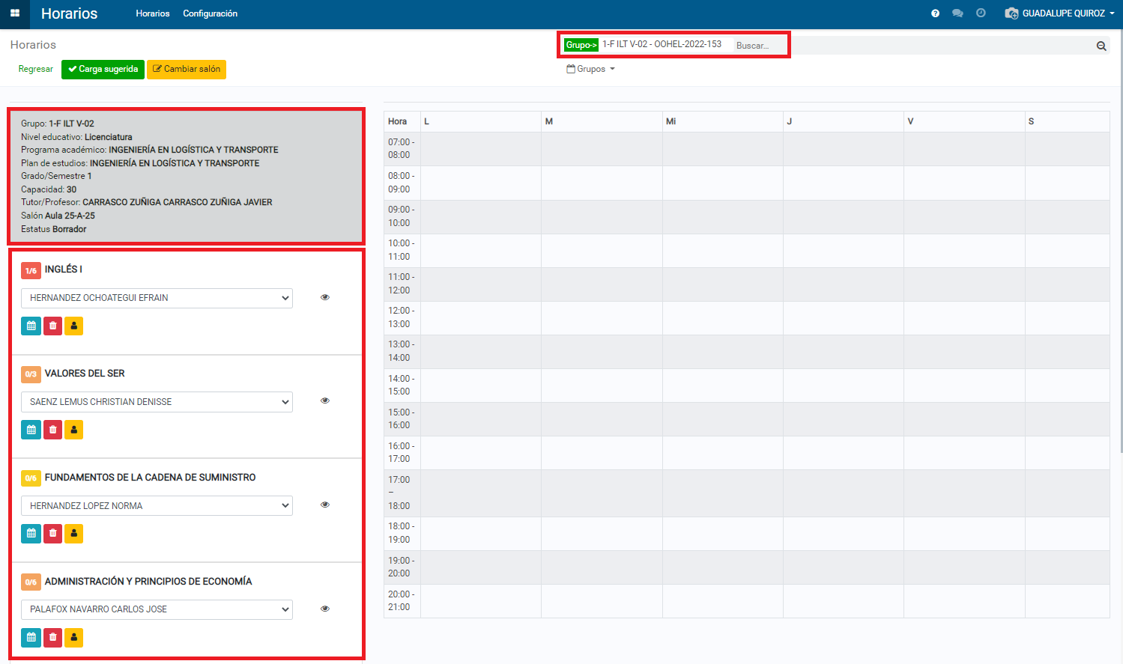Image resolution: width=1123 pixels, height=664 pixels.
Task: Open the Configuración menu
Action: [210, 13]
